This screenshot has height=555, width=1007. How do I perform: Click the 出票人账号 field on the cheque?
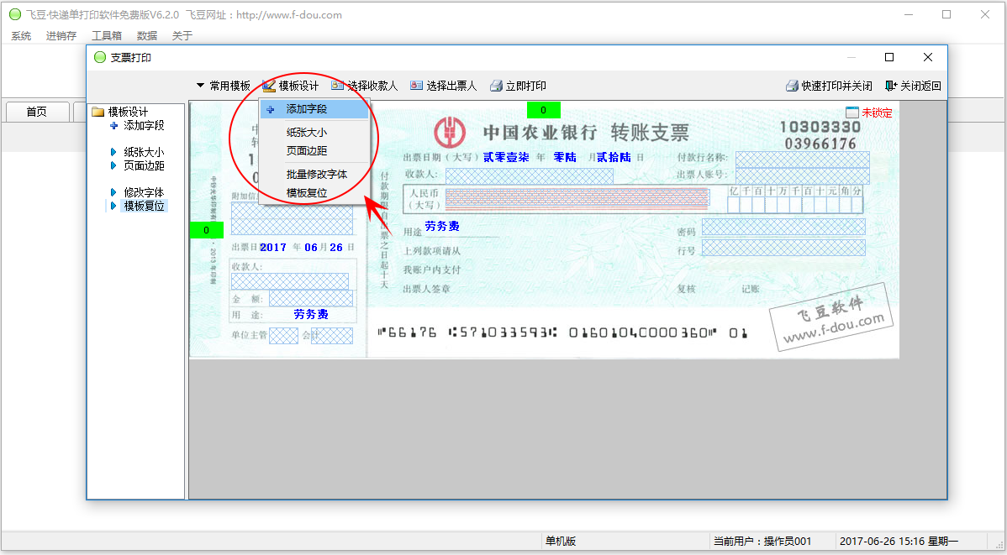[x=802, y=175]
